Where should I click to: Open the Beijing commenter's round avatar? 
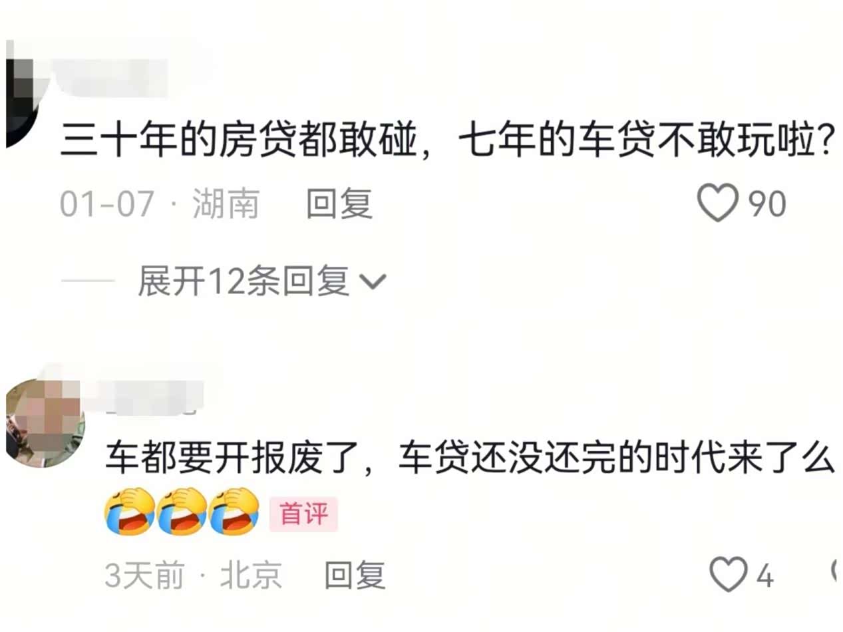pos(45,424)
